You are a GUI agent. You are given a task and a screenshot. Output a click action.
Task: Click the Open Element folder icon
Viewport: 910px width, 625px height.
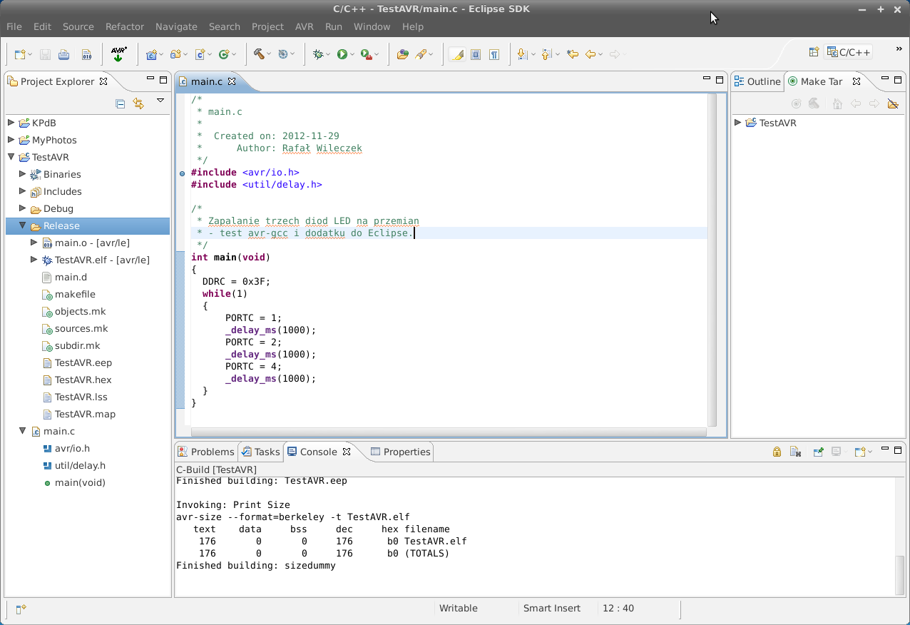403,54
